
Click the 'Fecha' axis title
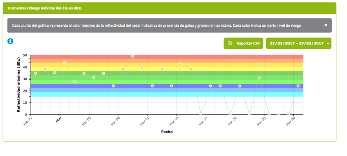pos(167,132)
